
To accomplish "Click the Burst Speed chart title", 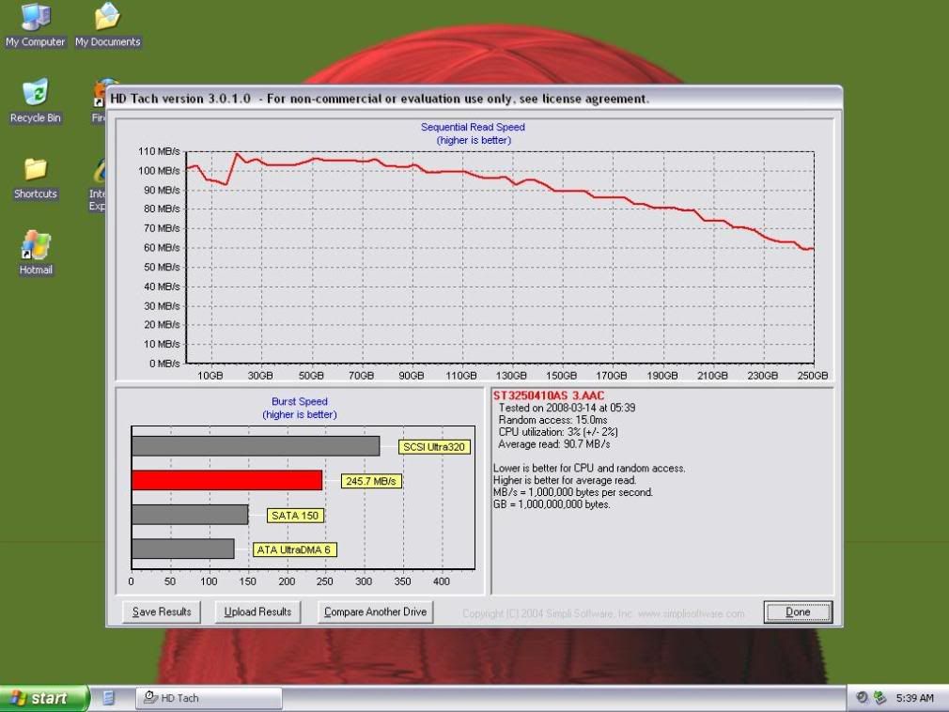I will pyautogui.click(x=300, y=401).
